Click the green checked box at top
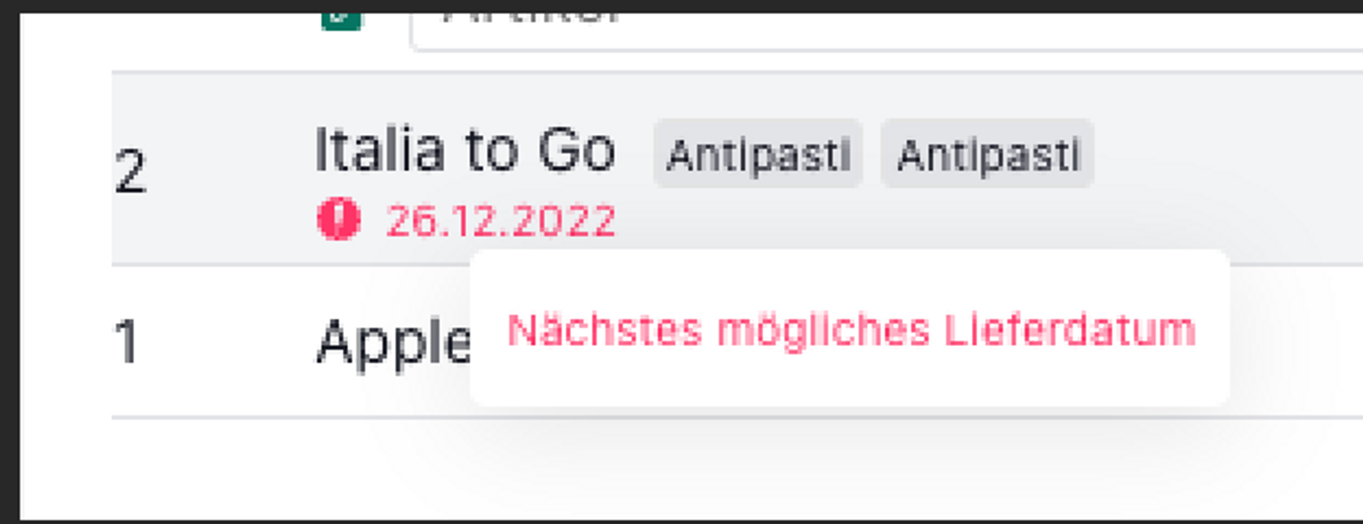This screenshot has height=524, width=1363. click(341, 20)
